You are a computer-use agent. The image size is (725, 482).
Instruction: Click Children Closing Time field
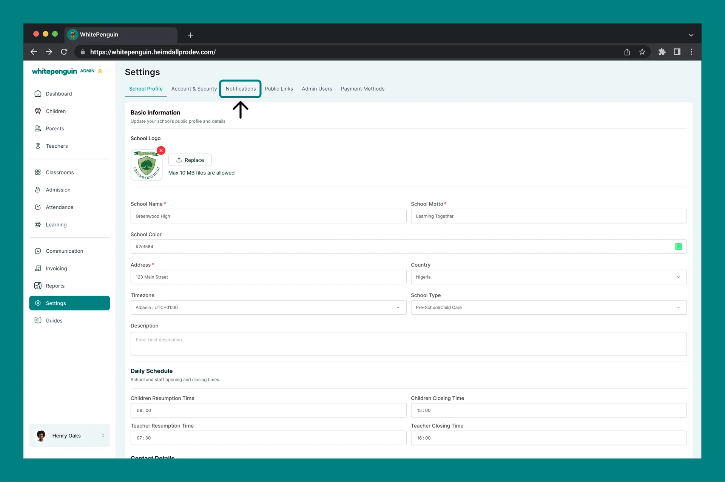point(549,410)
